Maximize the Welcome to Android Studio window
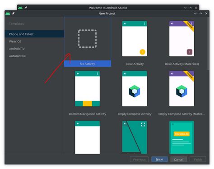 [x=191, y=8]
